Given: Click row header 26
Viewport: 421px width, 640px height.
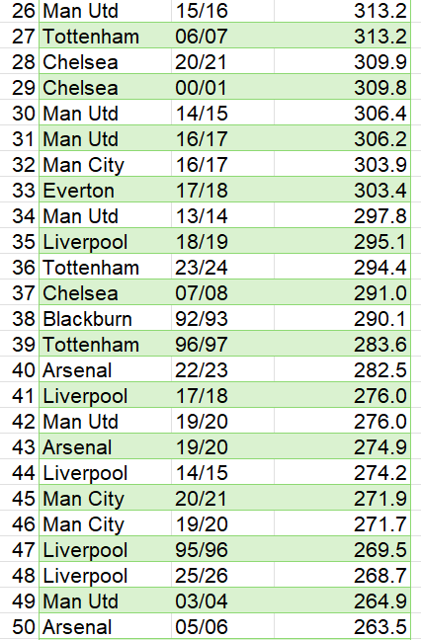Looking at the screenshot, I should pyautogui.click(x=20, y=11).
